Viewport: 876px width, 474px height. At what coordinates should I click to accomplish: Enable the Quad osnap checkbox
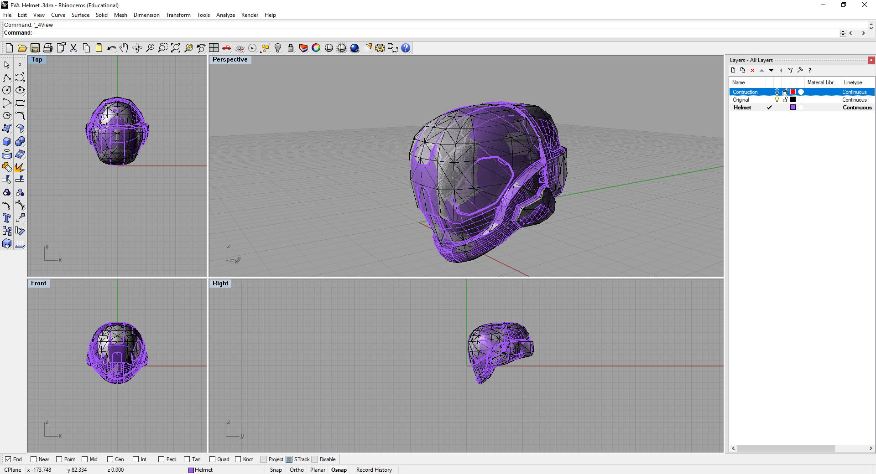pyautogui.click(x=213, y=459)
